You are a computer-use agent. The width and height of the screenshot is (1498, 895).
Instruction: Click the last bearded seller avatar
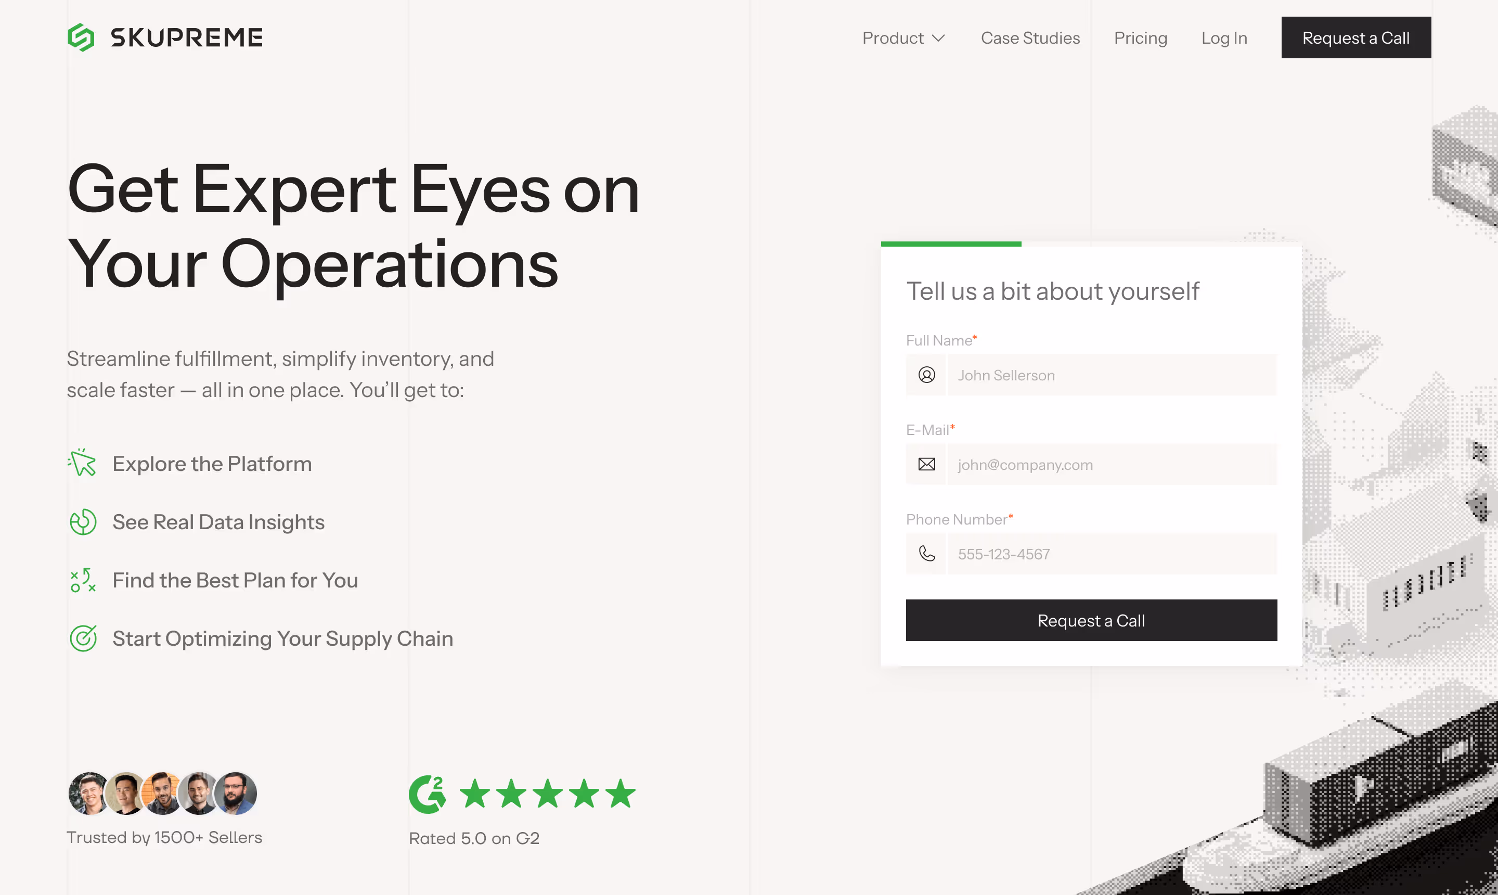[x=236, y=794]
